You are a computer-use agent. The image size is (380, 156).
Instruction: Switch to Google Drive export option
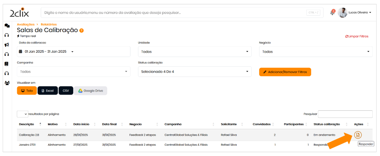[x=90, y=91]
